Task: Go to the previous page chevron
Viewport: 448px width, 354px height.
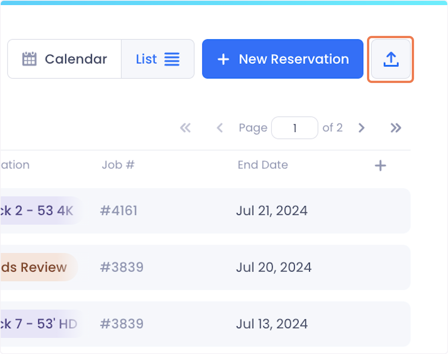Action: (220, 128)
